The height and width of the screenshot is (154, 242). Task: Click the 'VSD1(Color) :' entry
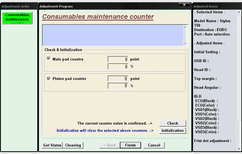tap(207, 114)
